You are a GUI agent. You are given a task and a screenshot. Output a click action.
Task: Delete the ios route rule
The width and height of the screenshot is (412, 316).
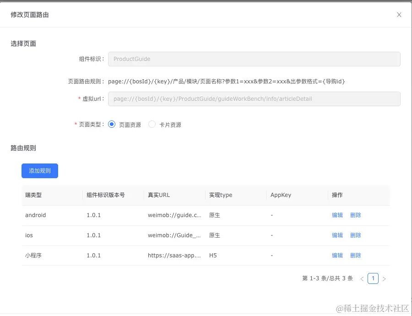click(x=356, y=235)
